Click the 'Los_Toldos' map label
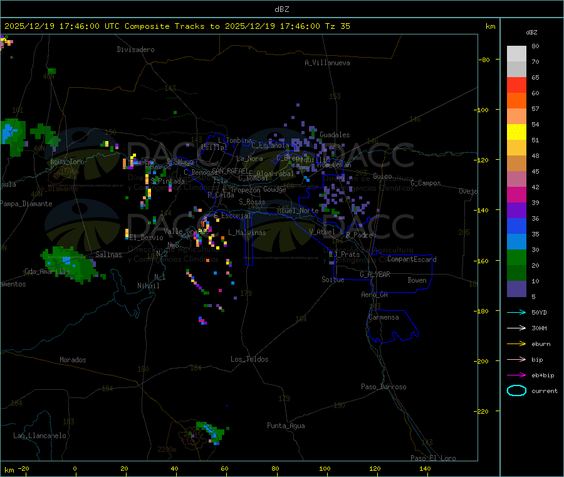564x477 pixels. tap(249, 359)
